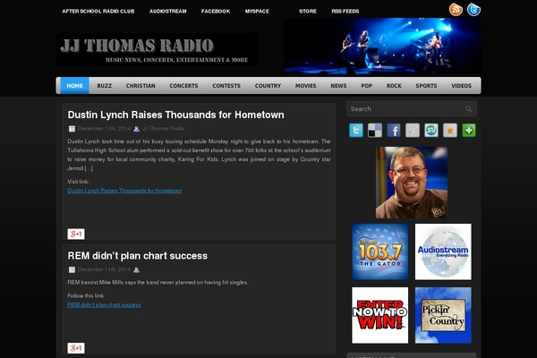Open the Audiostream Everything Radio thumbnail

[x=443, y=251]
